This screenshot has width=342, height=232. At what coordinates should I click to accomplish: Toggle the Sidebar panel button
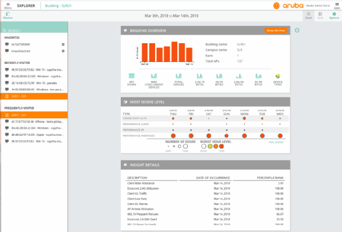tap(8, 16)
